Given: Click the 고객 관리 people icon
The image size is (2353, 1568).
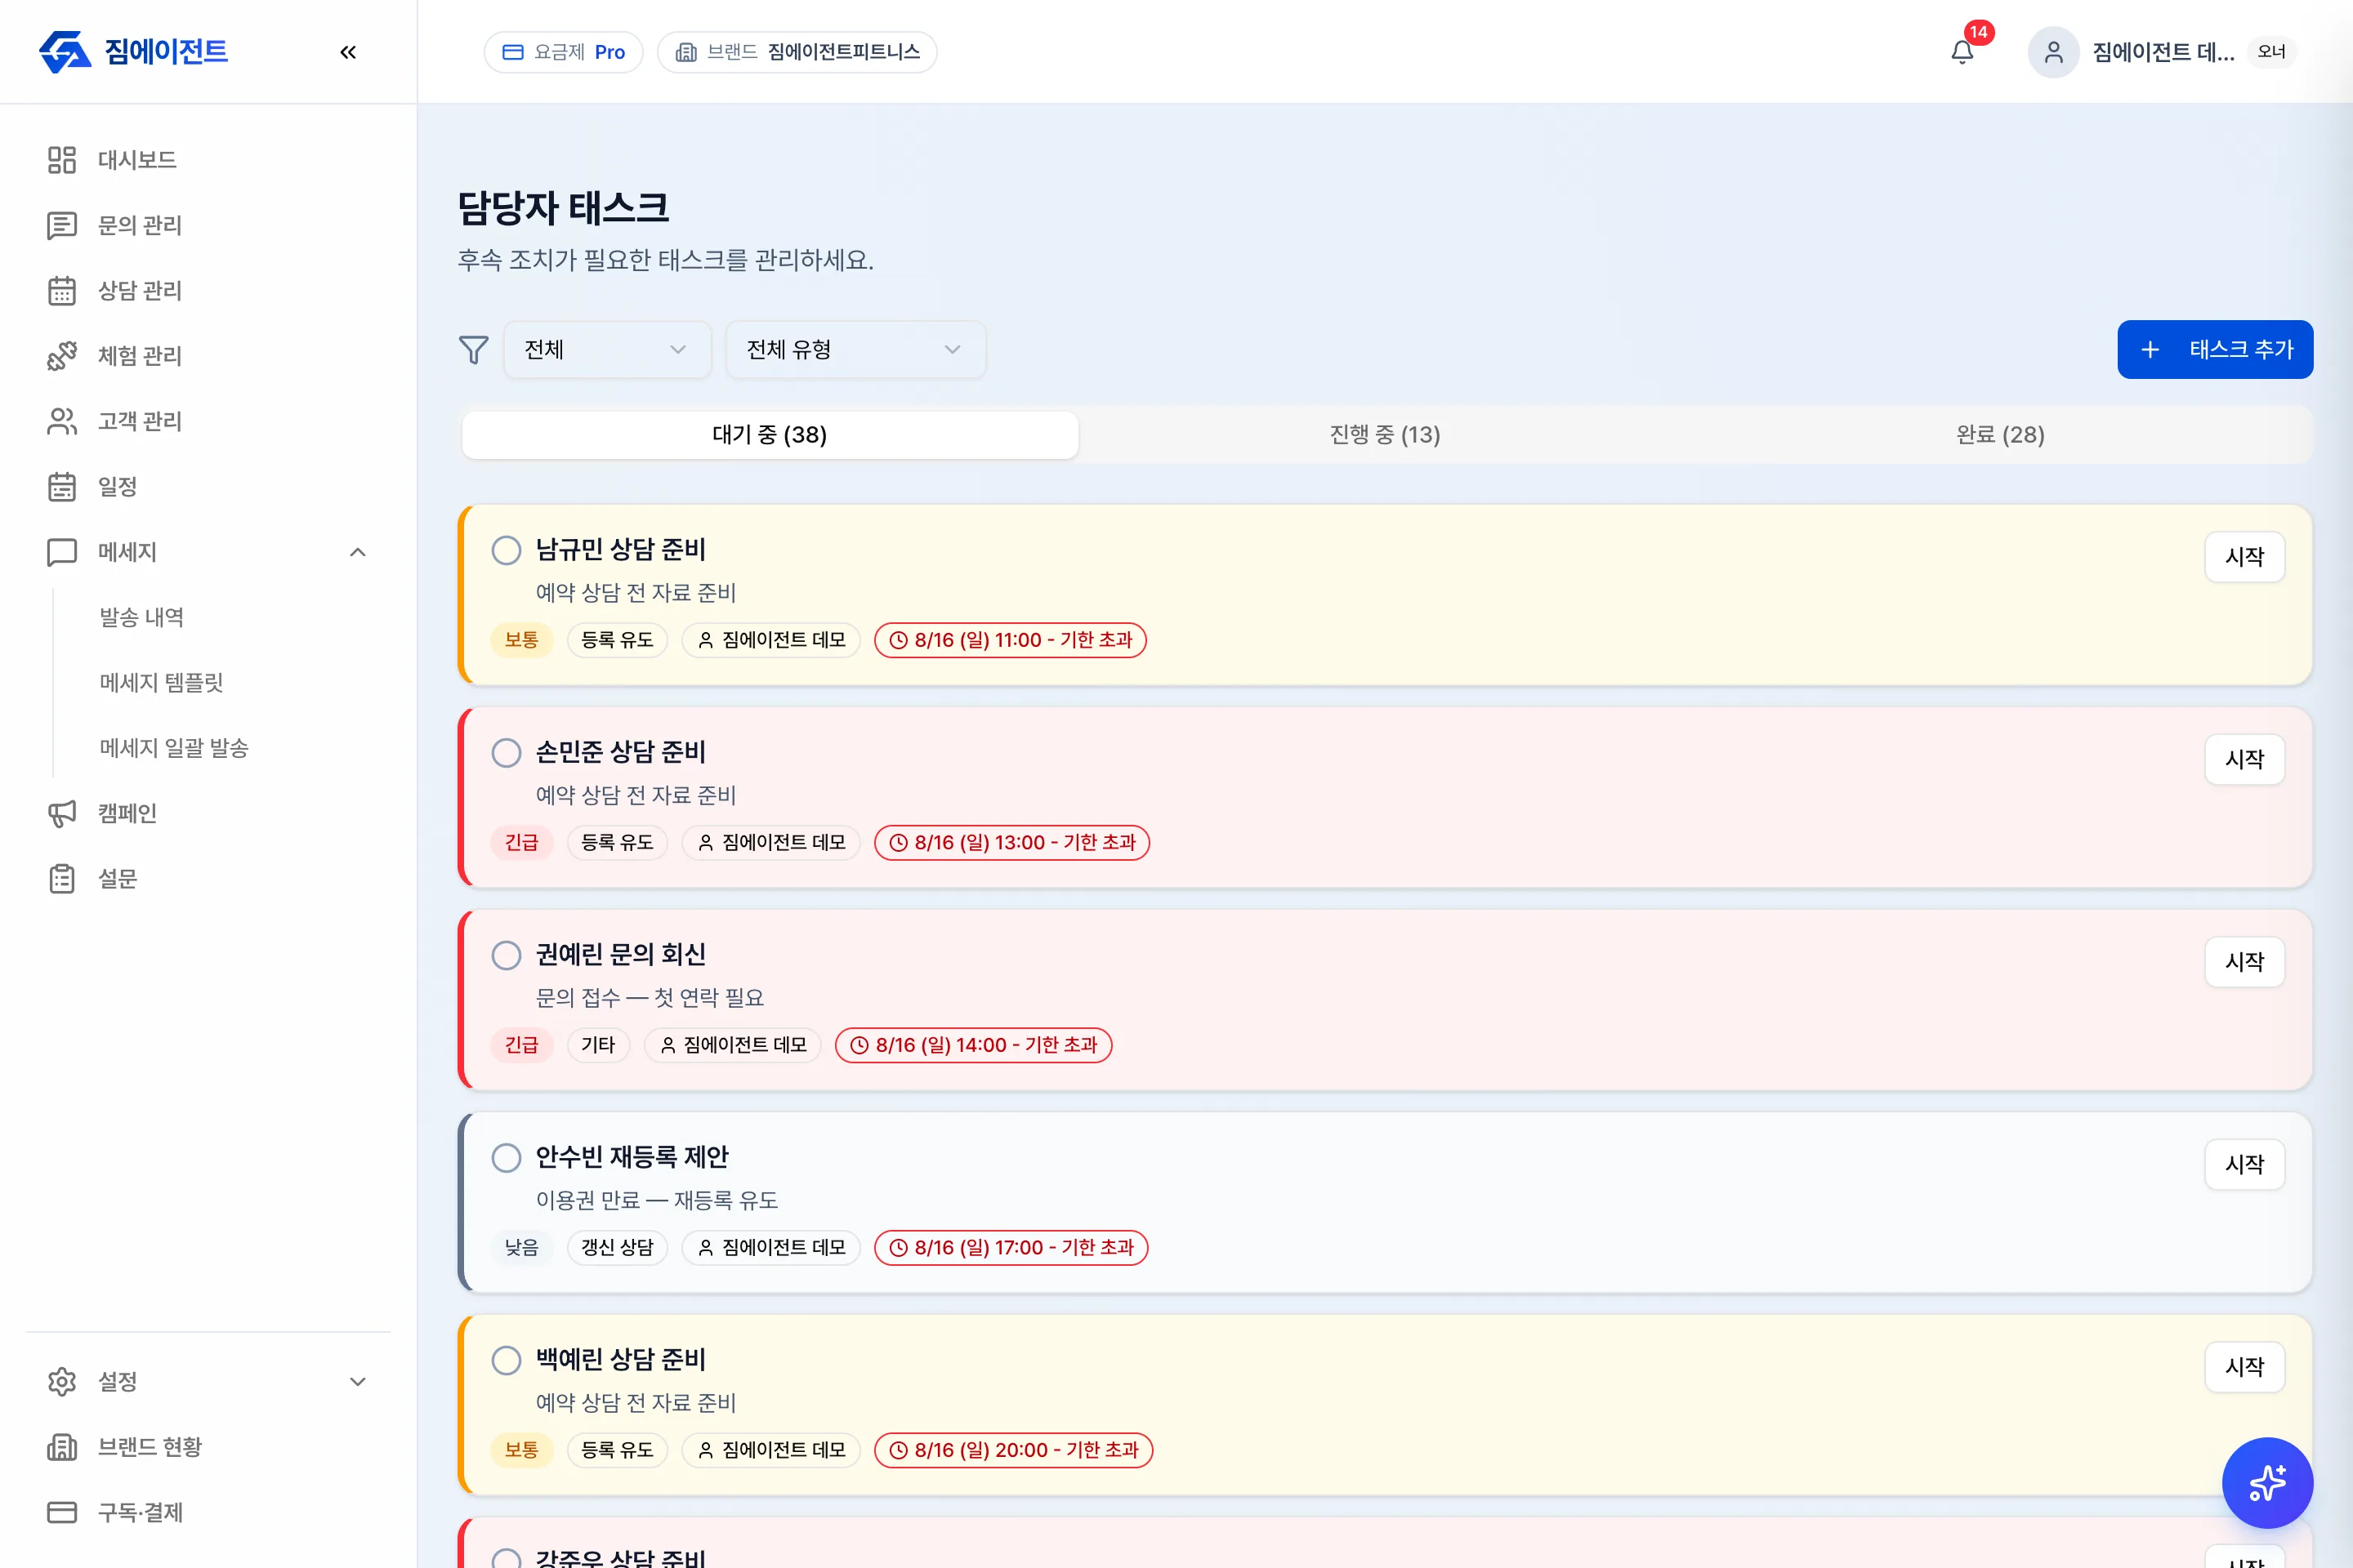Looking at the screenshot, I should [x=62, y=421].
